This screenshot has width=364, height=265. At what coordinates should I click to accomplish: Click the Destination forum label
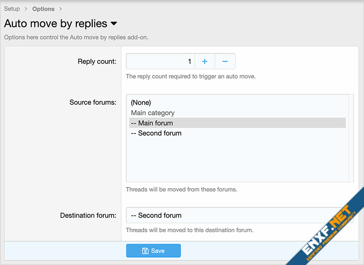tap(88, 215)
